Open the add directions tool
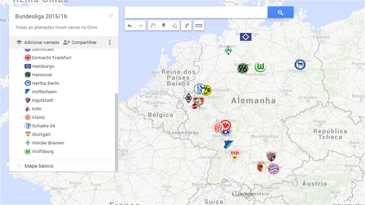The height and width of the screenshot is (205, 365). point(186,25)
